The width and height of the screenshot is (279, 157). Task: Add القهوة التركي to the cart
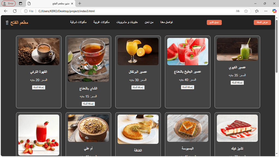click(39, 87)
